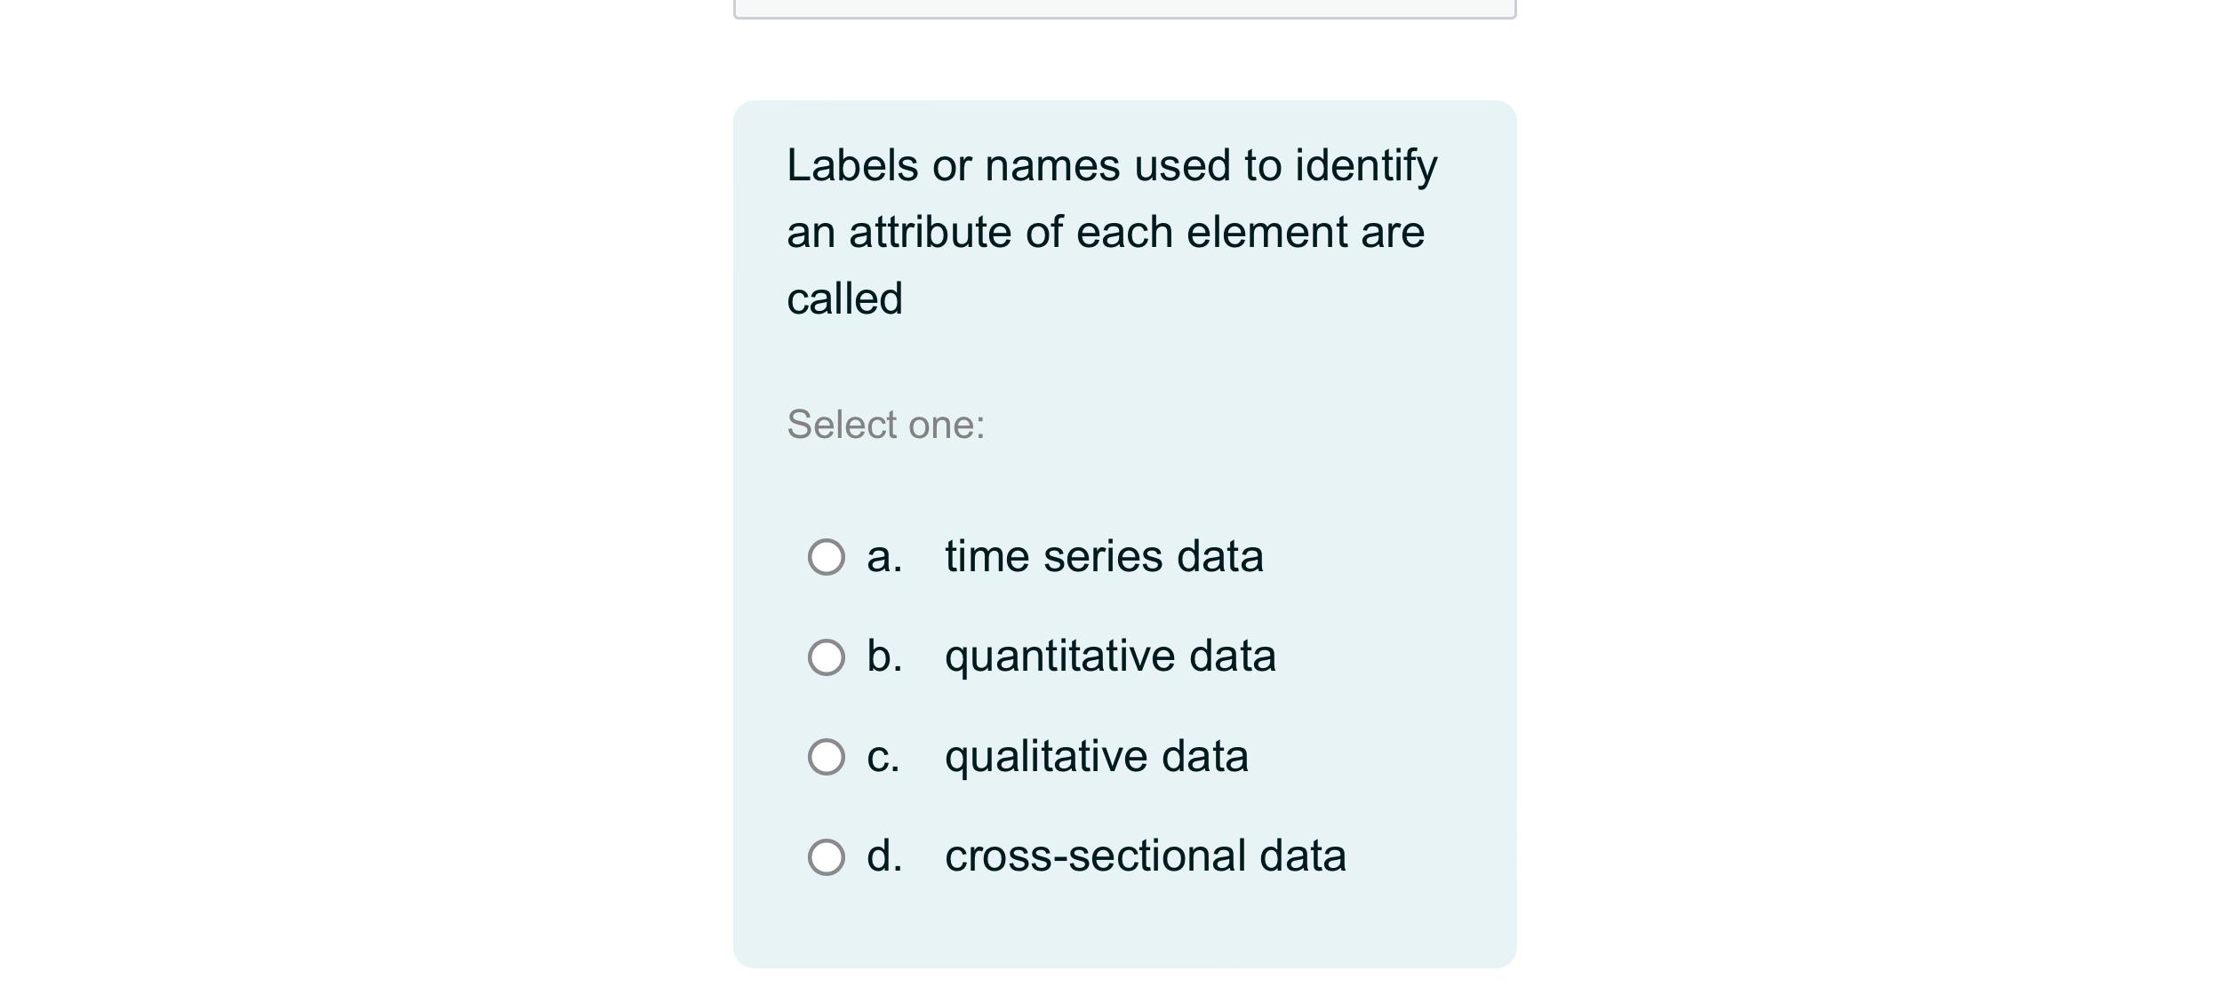Click the bordered box above the question card
The height and width of the screenshot is (987, 2221).
[1124, 9]
